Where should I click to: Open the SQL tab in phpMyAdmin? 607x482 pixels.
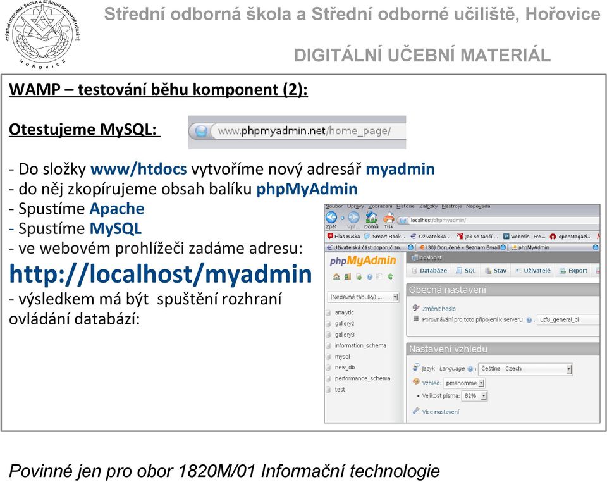tap(466, 271)
